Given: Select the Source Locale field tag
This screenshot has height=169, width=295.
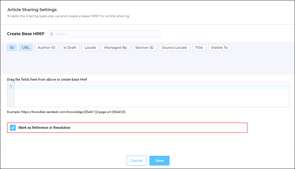Looking at the screenshot, I should tap(174, 47).
